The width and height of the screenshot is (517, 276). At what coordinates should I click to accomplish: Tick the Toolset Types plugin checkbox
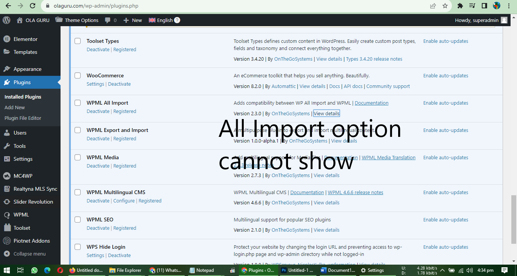point(78,41)
